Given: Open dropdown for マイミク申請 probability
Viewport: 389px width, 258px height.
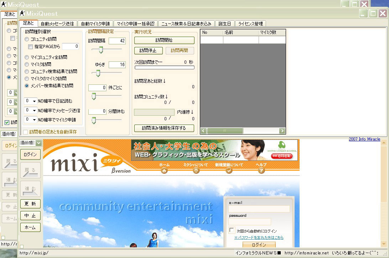Looking at the screenshot, I should click(34, 120).
